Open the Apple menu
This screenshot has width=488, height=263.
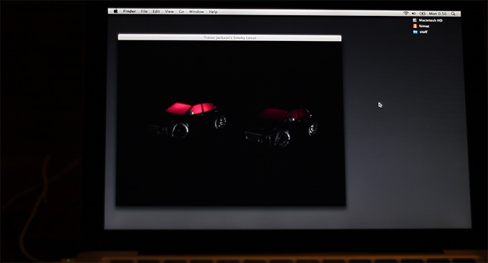click(116, 11)
